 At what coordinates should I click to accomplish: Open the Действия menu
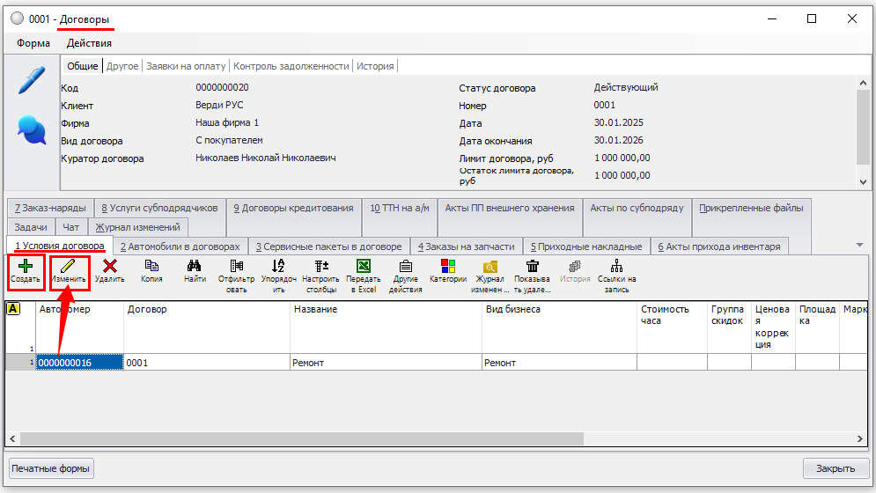[x=89, y=43]
